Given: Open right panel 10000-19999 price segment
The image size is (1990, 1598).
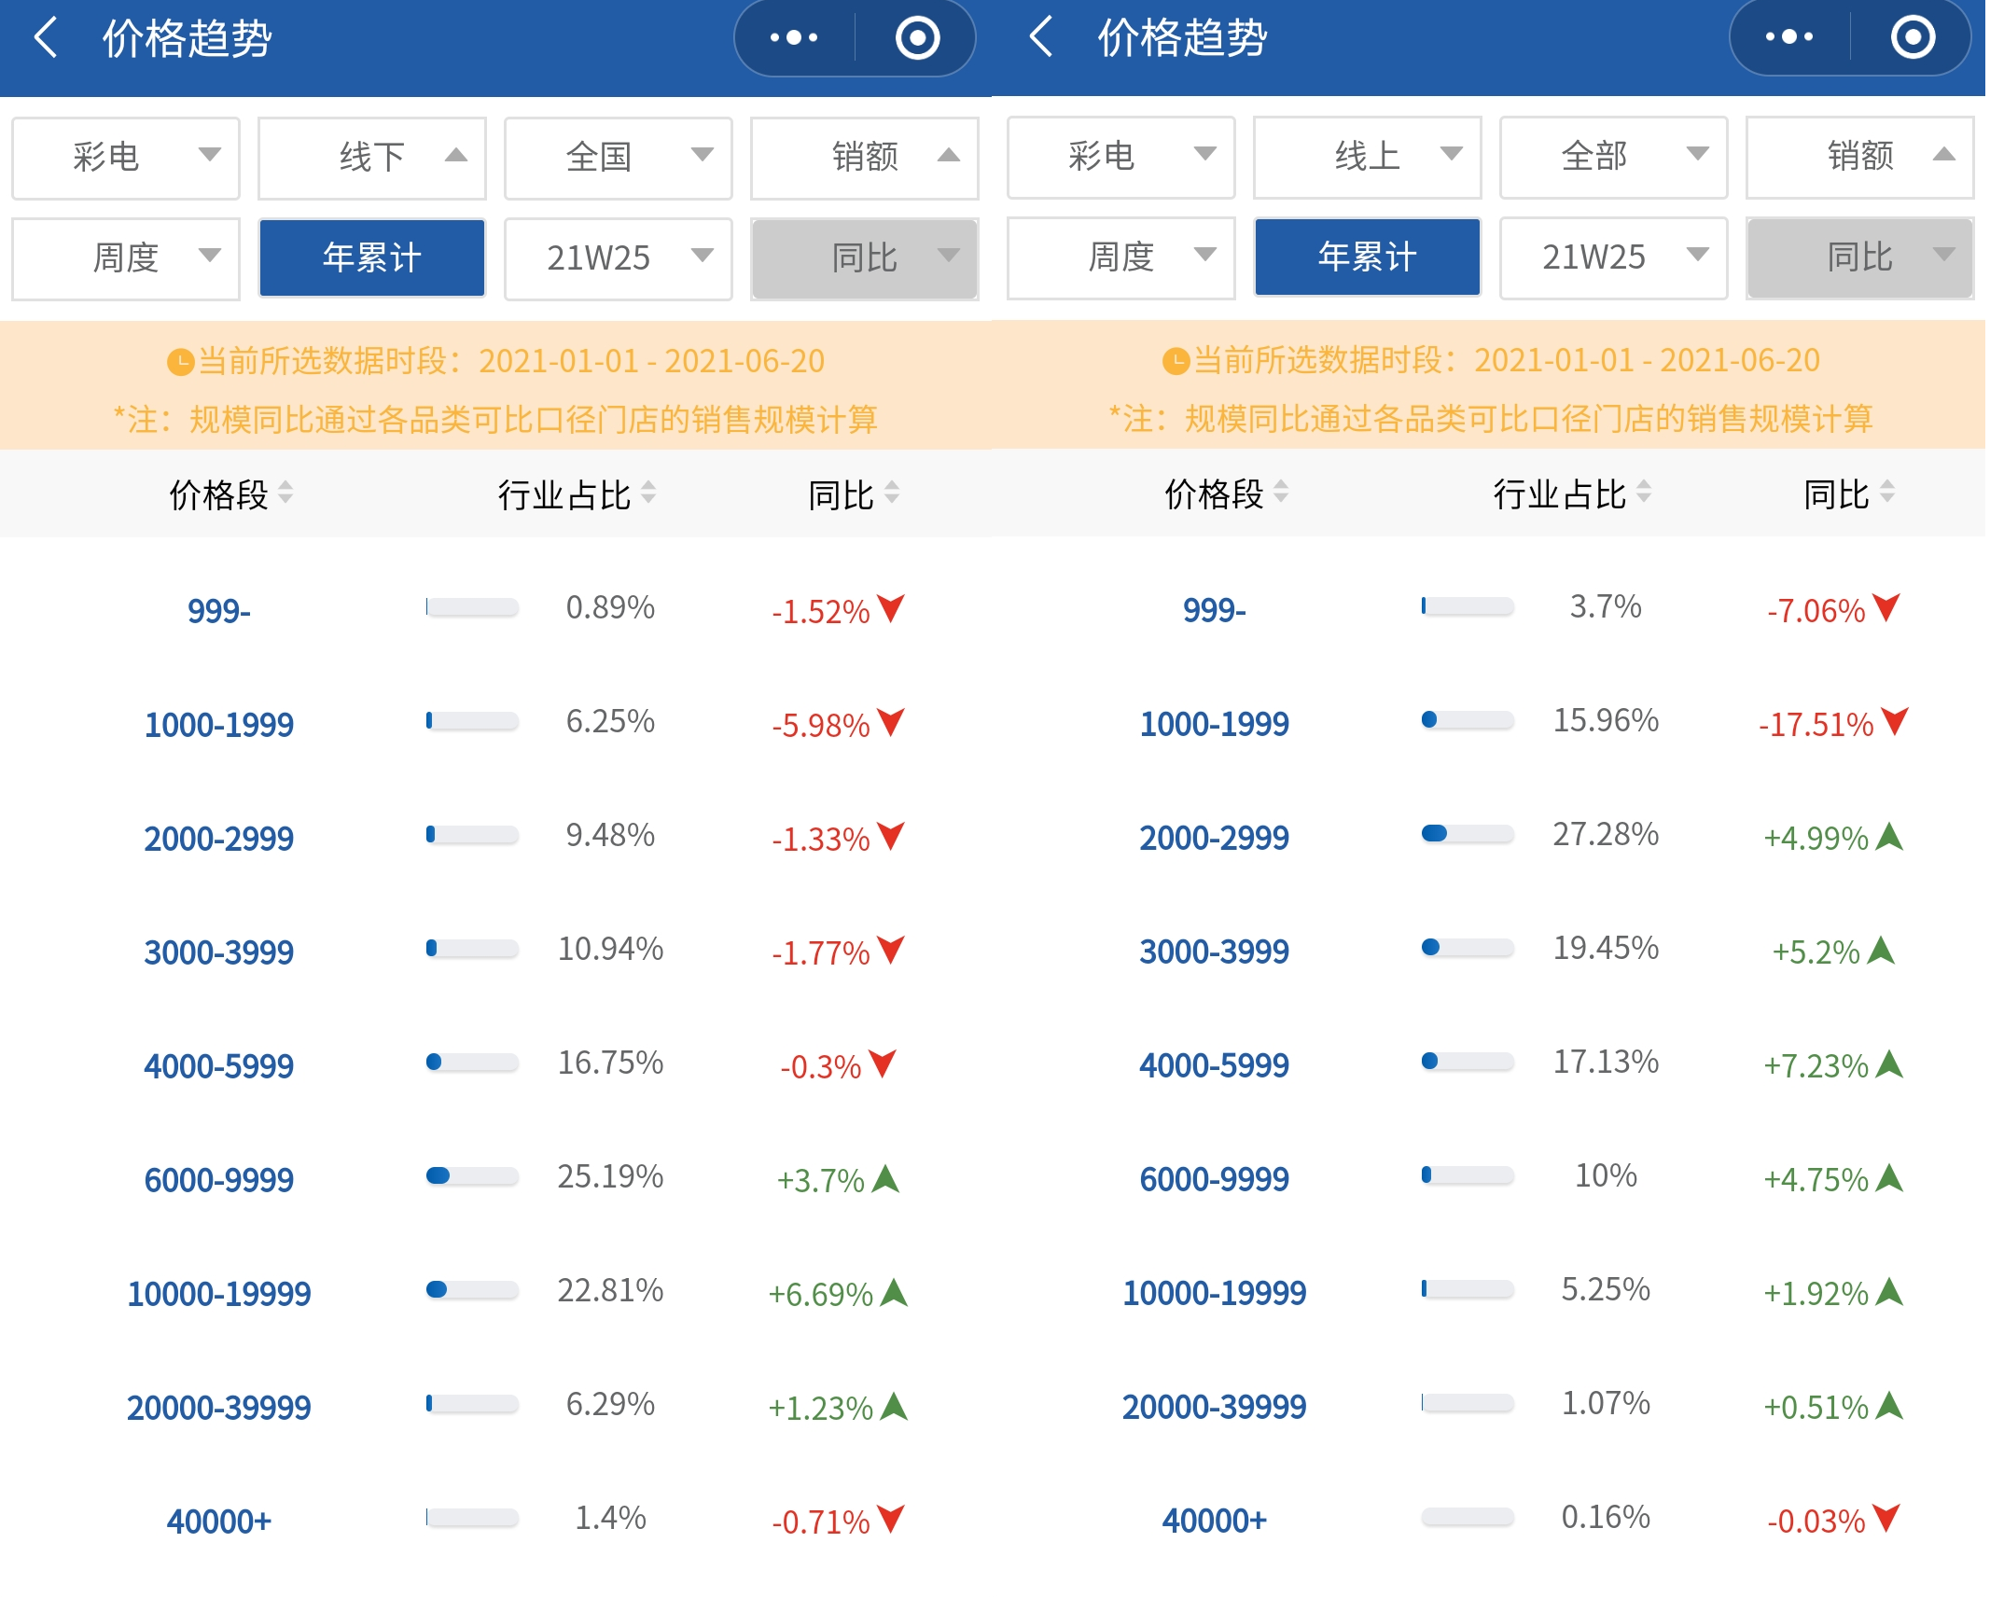Looking at the screenshot, I should click(x=1215, y=1293).
